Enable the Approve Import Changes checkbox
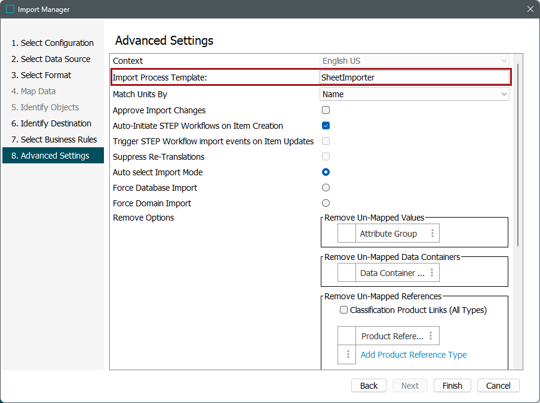Screen dimensions: 540x403 [x=326, y=110]
